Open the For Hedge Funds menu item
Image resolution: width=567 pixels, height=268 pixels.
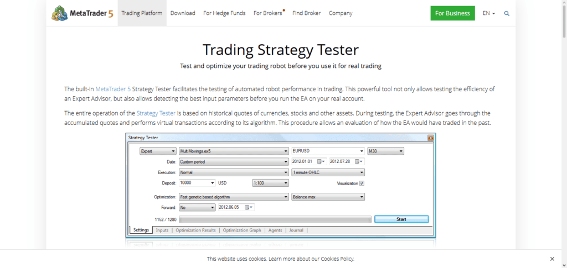tap(224, 13)
